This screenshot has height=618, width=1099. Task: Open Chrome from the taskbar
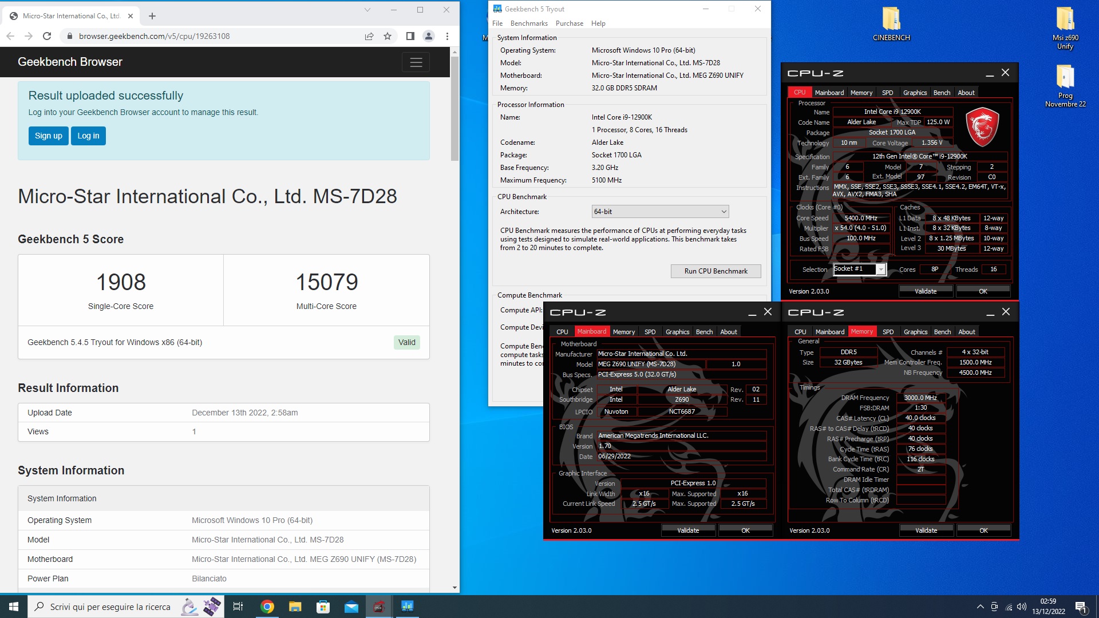(x=267, y=607)
